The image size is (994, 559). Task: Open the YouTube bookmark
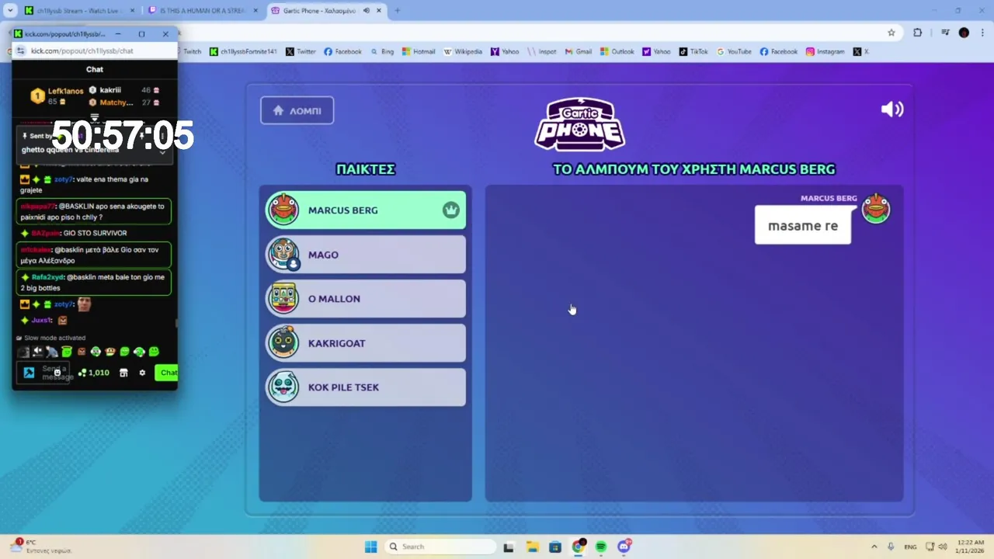(734, 51)
